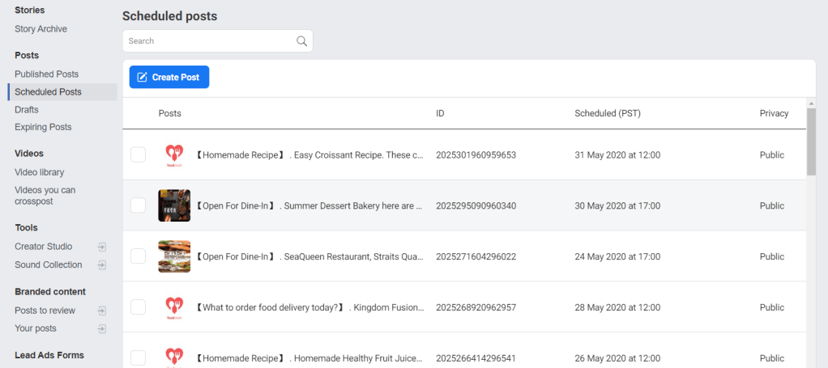The height and width of the screenshot is (368, 828).
Task: Open Summer Dessert Bakery post thumbnail
Action: click(x=174, y=205)
